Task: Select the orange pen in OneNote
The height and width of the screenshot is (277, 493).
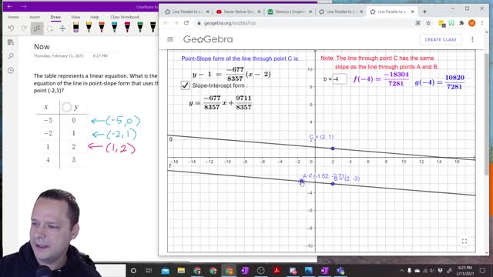Action: click(x=102, y=28)
